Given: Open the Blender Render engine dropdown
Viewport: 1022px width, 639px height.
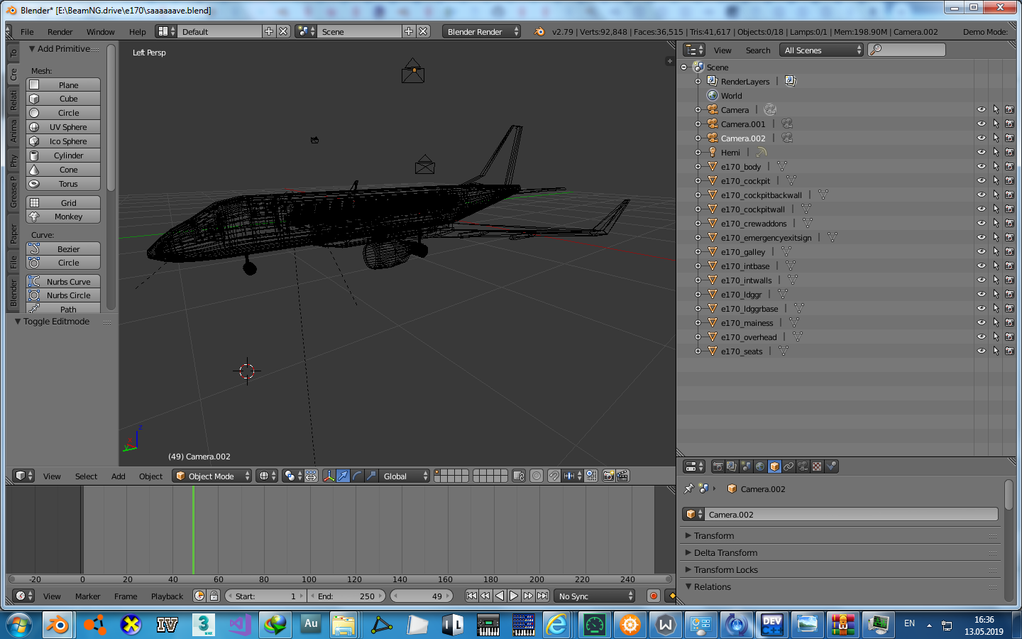Looking at the screenshot, I should point(481,32).
